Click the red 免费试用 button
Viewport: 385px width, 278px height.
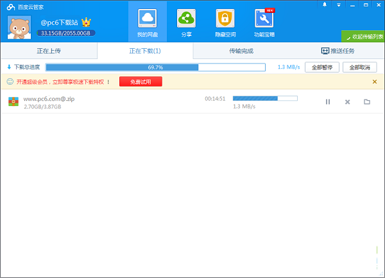point(141,82)
